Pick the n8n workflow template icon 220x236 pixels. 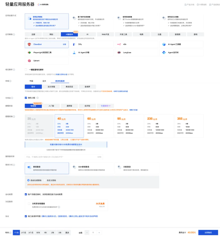(x=119, y=44)
